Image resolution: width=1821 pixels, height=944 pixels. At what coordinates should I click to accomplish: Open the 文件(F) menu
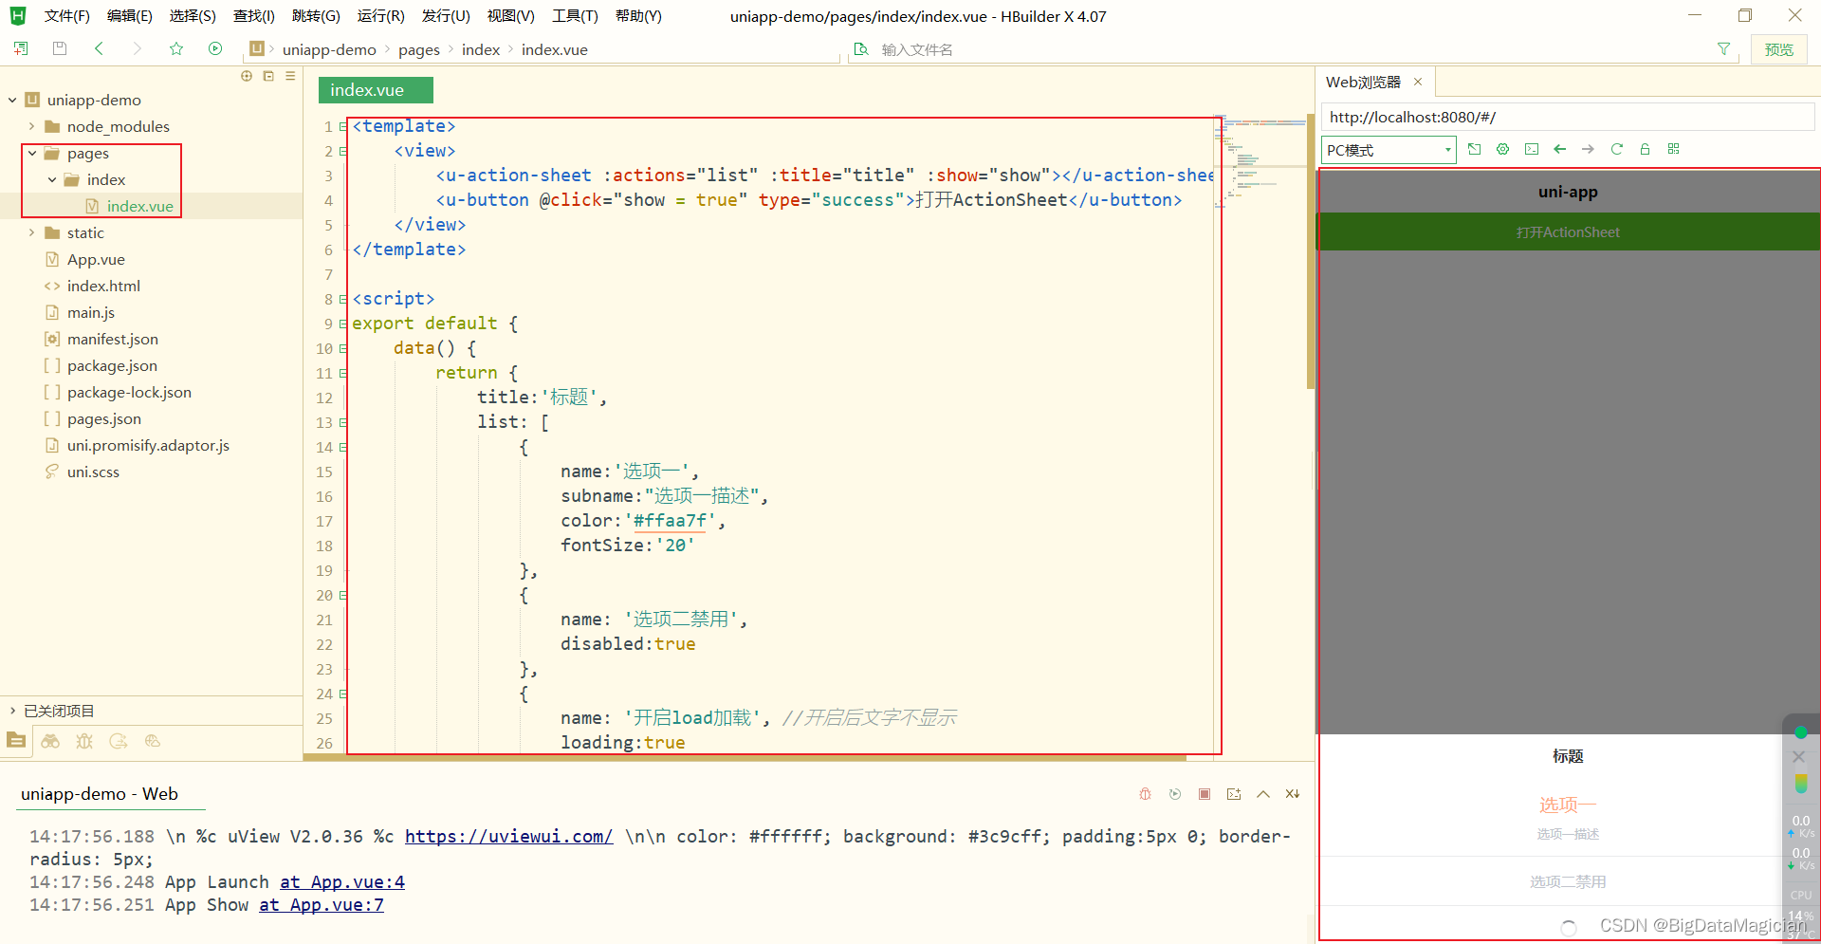click(66, 16)
